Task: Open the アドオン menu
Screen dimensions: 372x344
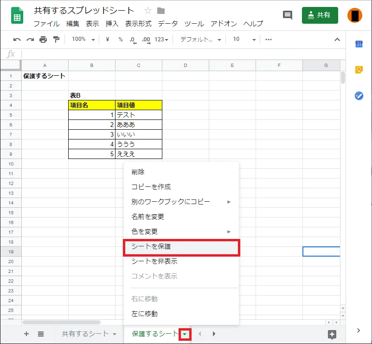Action: [224, 24]
